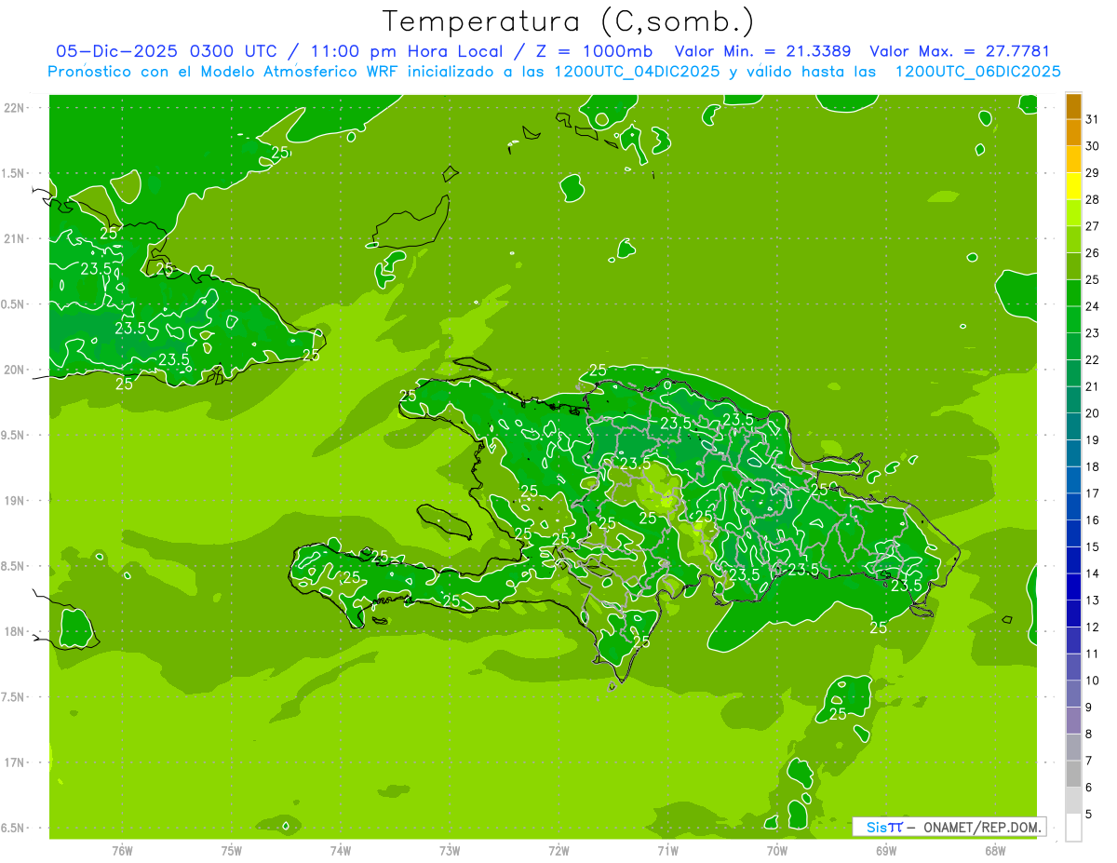Click the 74W longitude axis label
This screenshot has height=863, width=1117.
point(341,851)
